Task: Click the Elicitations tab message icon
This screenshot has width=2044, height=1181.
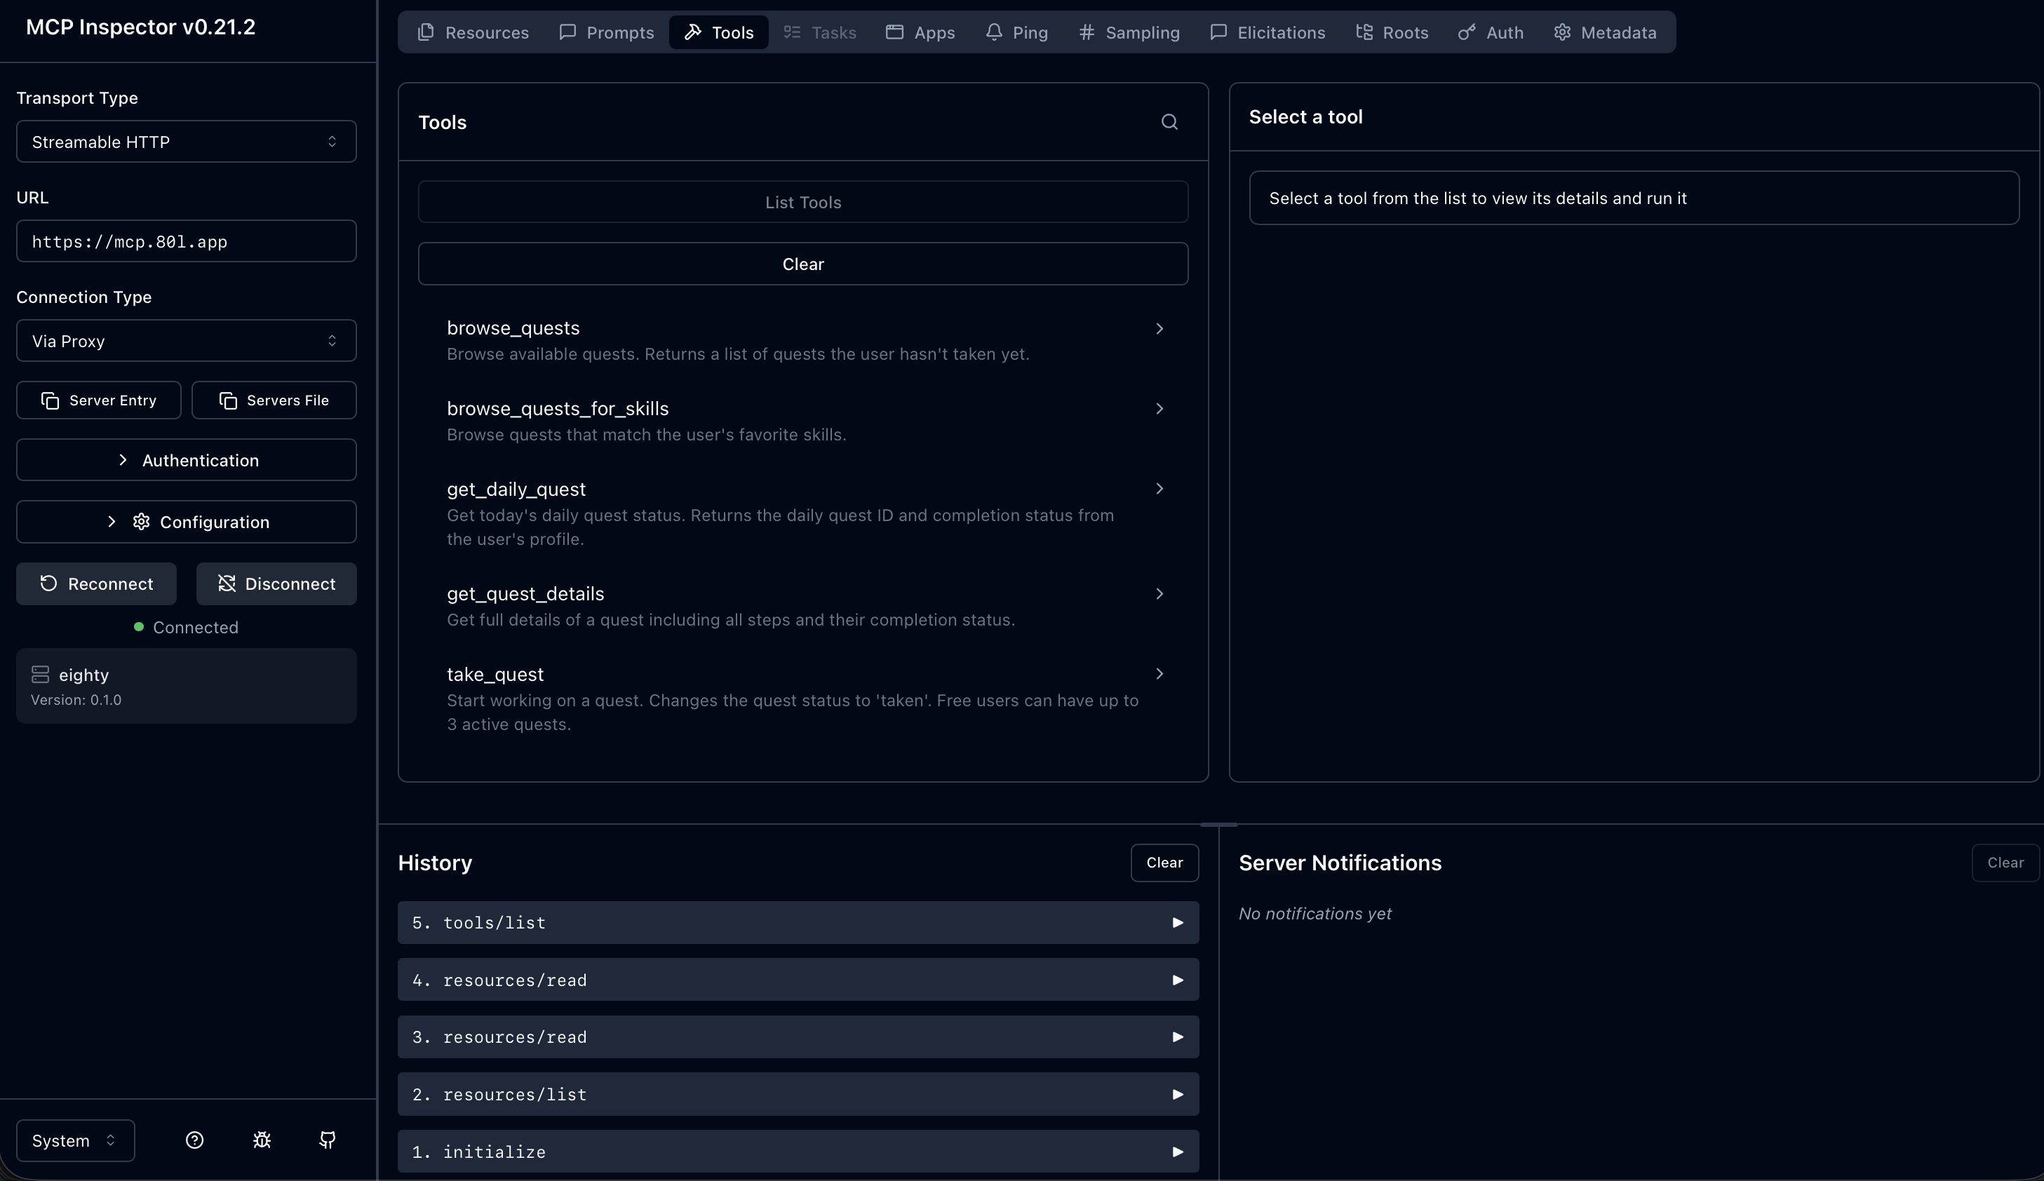Action: pyautogui.click(x=1218, y=32)
